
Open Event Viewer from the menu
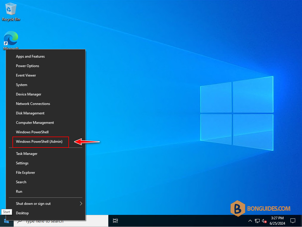pos(46,75)
